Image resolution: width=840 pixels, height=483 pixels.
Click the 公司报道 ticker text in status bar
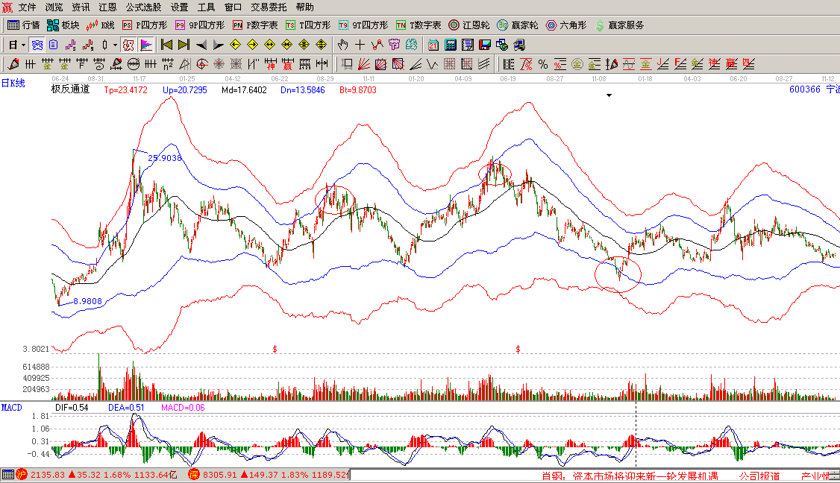click(759, 476)
